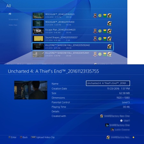Click the Uncharted 4: A Thief's End title heading

[53, 71]
